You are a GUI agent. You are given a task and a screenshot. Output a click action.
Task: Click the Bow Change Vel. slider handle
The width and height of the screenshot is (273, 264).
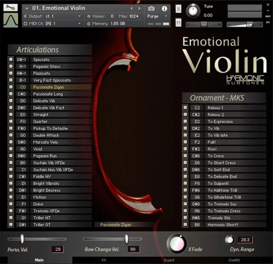pyautogui.click(x=127, y=239)
